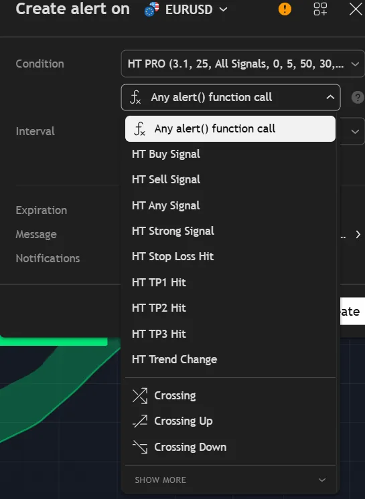Open the Interval dropdown arrow
Viewport: 365px width, 499px height.
(355, 131)
